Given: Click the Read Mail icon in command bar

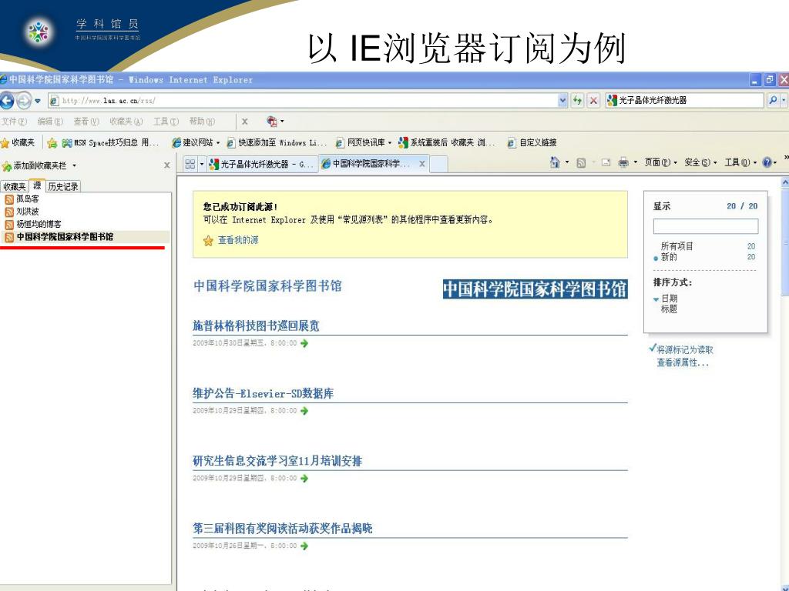Looking at the screenshot, I should coord(606,162).
